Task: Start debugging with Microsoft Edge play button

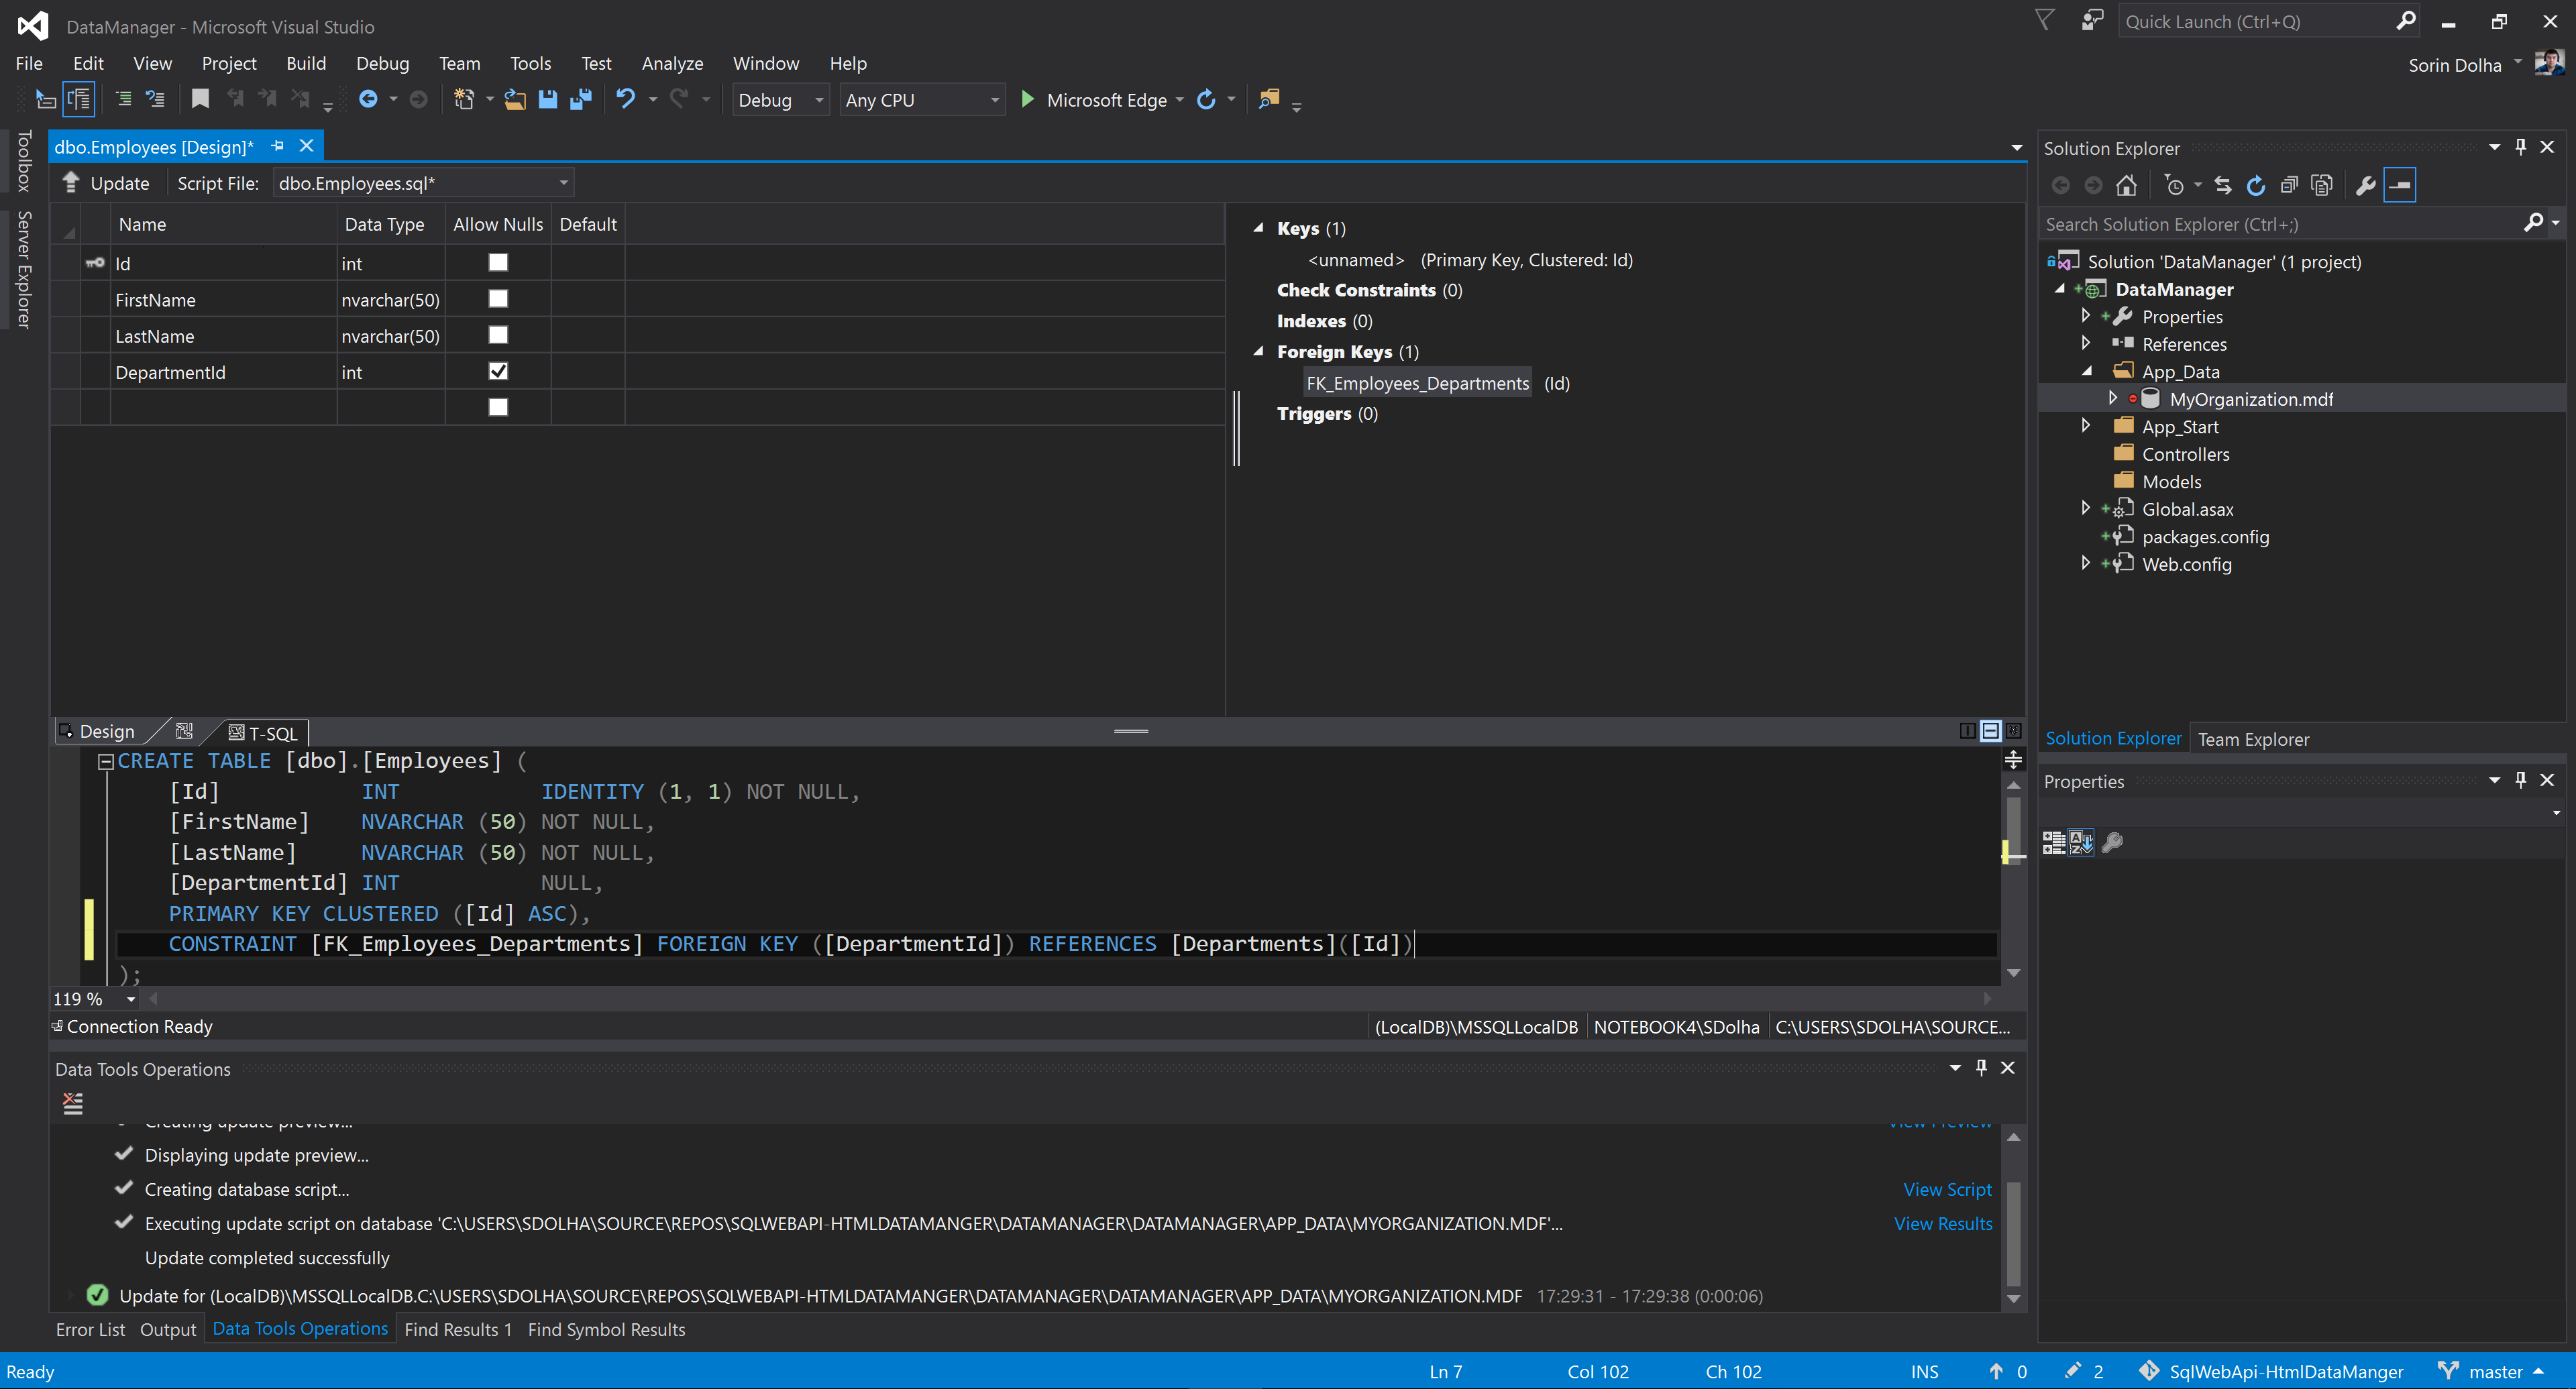Action: tap(1027, 99)
